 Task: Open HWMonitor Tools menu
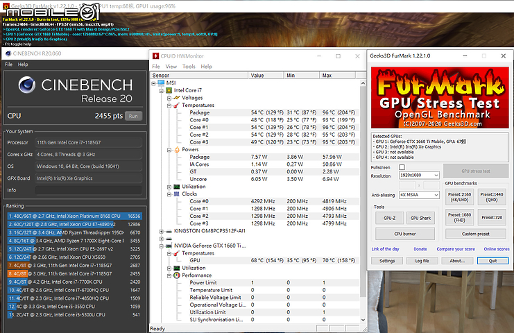click(x=189, y=67)
